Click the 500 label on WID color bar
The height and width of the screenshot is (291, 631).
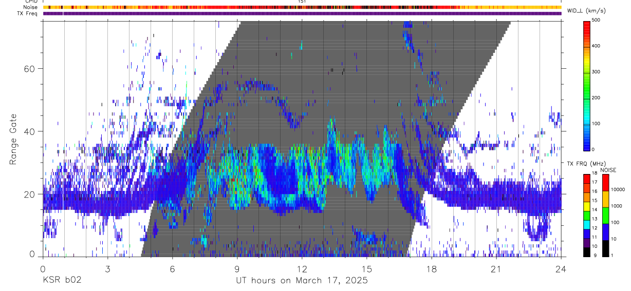tap(597, 20)
